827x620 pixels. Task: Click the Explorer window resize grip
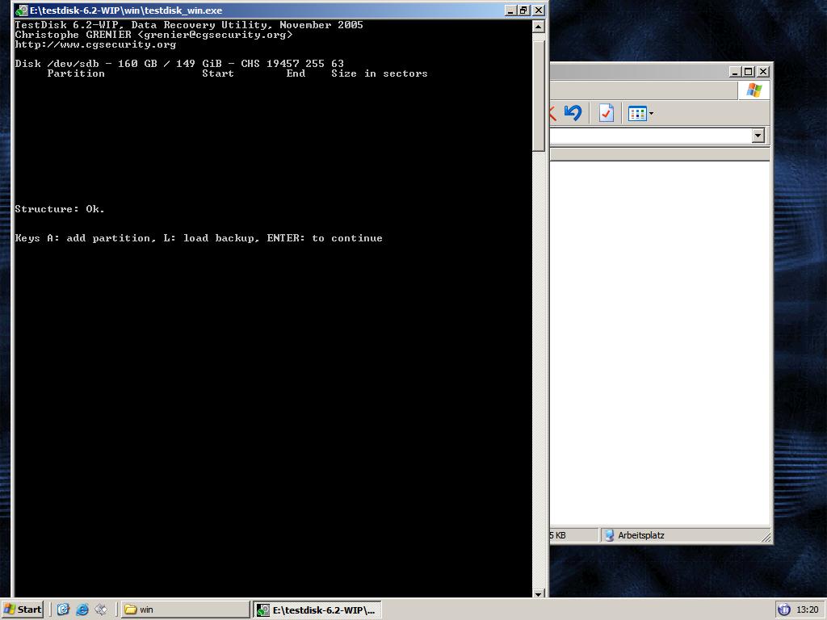(x=766, y=537)
